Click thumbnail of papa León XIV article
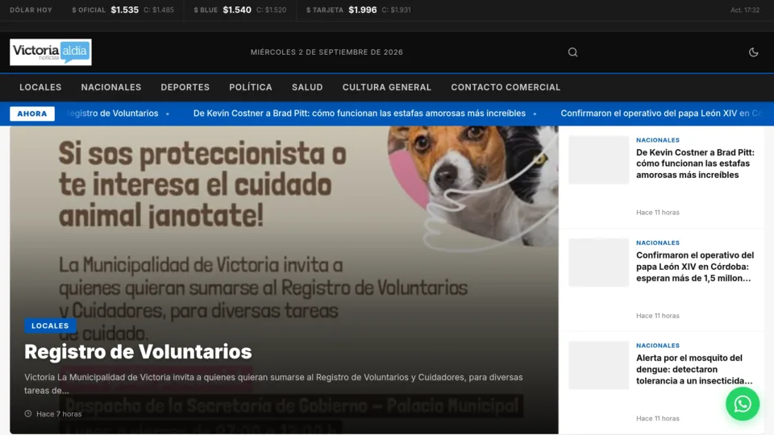 [599, 263]
